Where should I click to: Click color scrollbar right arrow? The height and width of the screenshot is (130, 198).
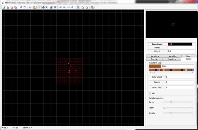193,72
